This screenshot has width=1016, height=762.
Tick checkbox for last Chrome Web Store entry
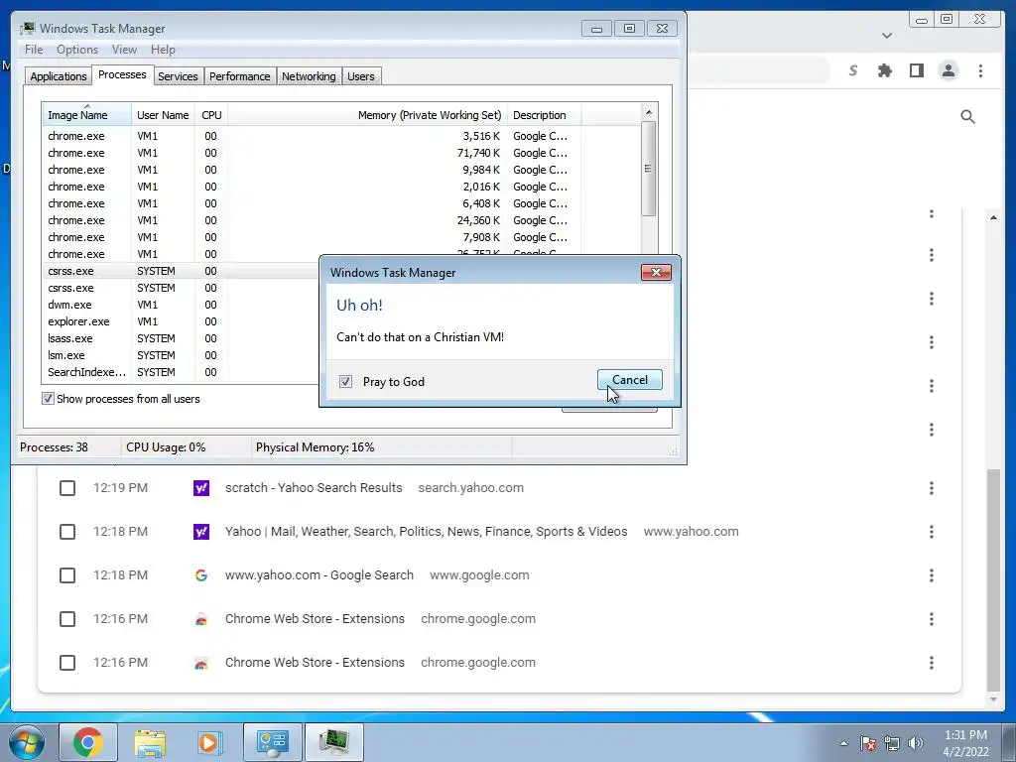tap(67, 663)
